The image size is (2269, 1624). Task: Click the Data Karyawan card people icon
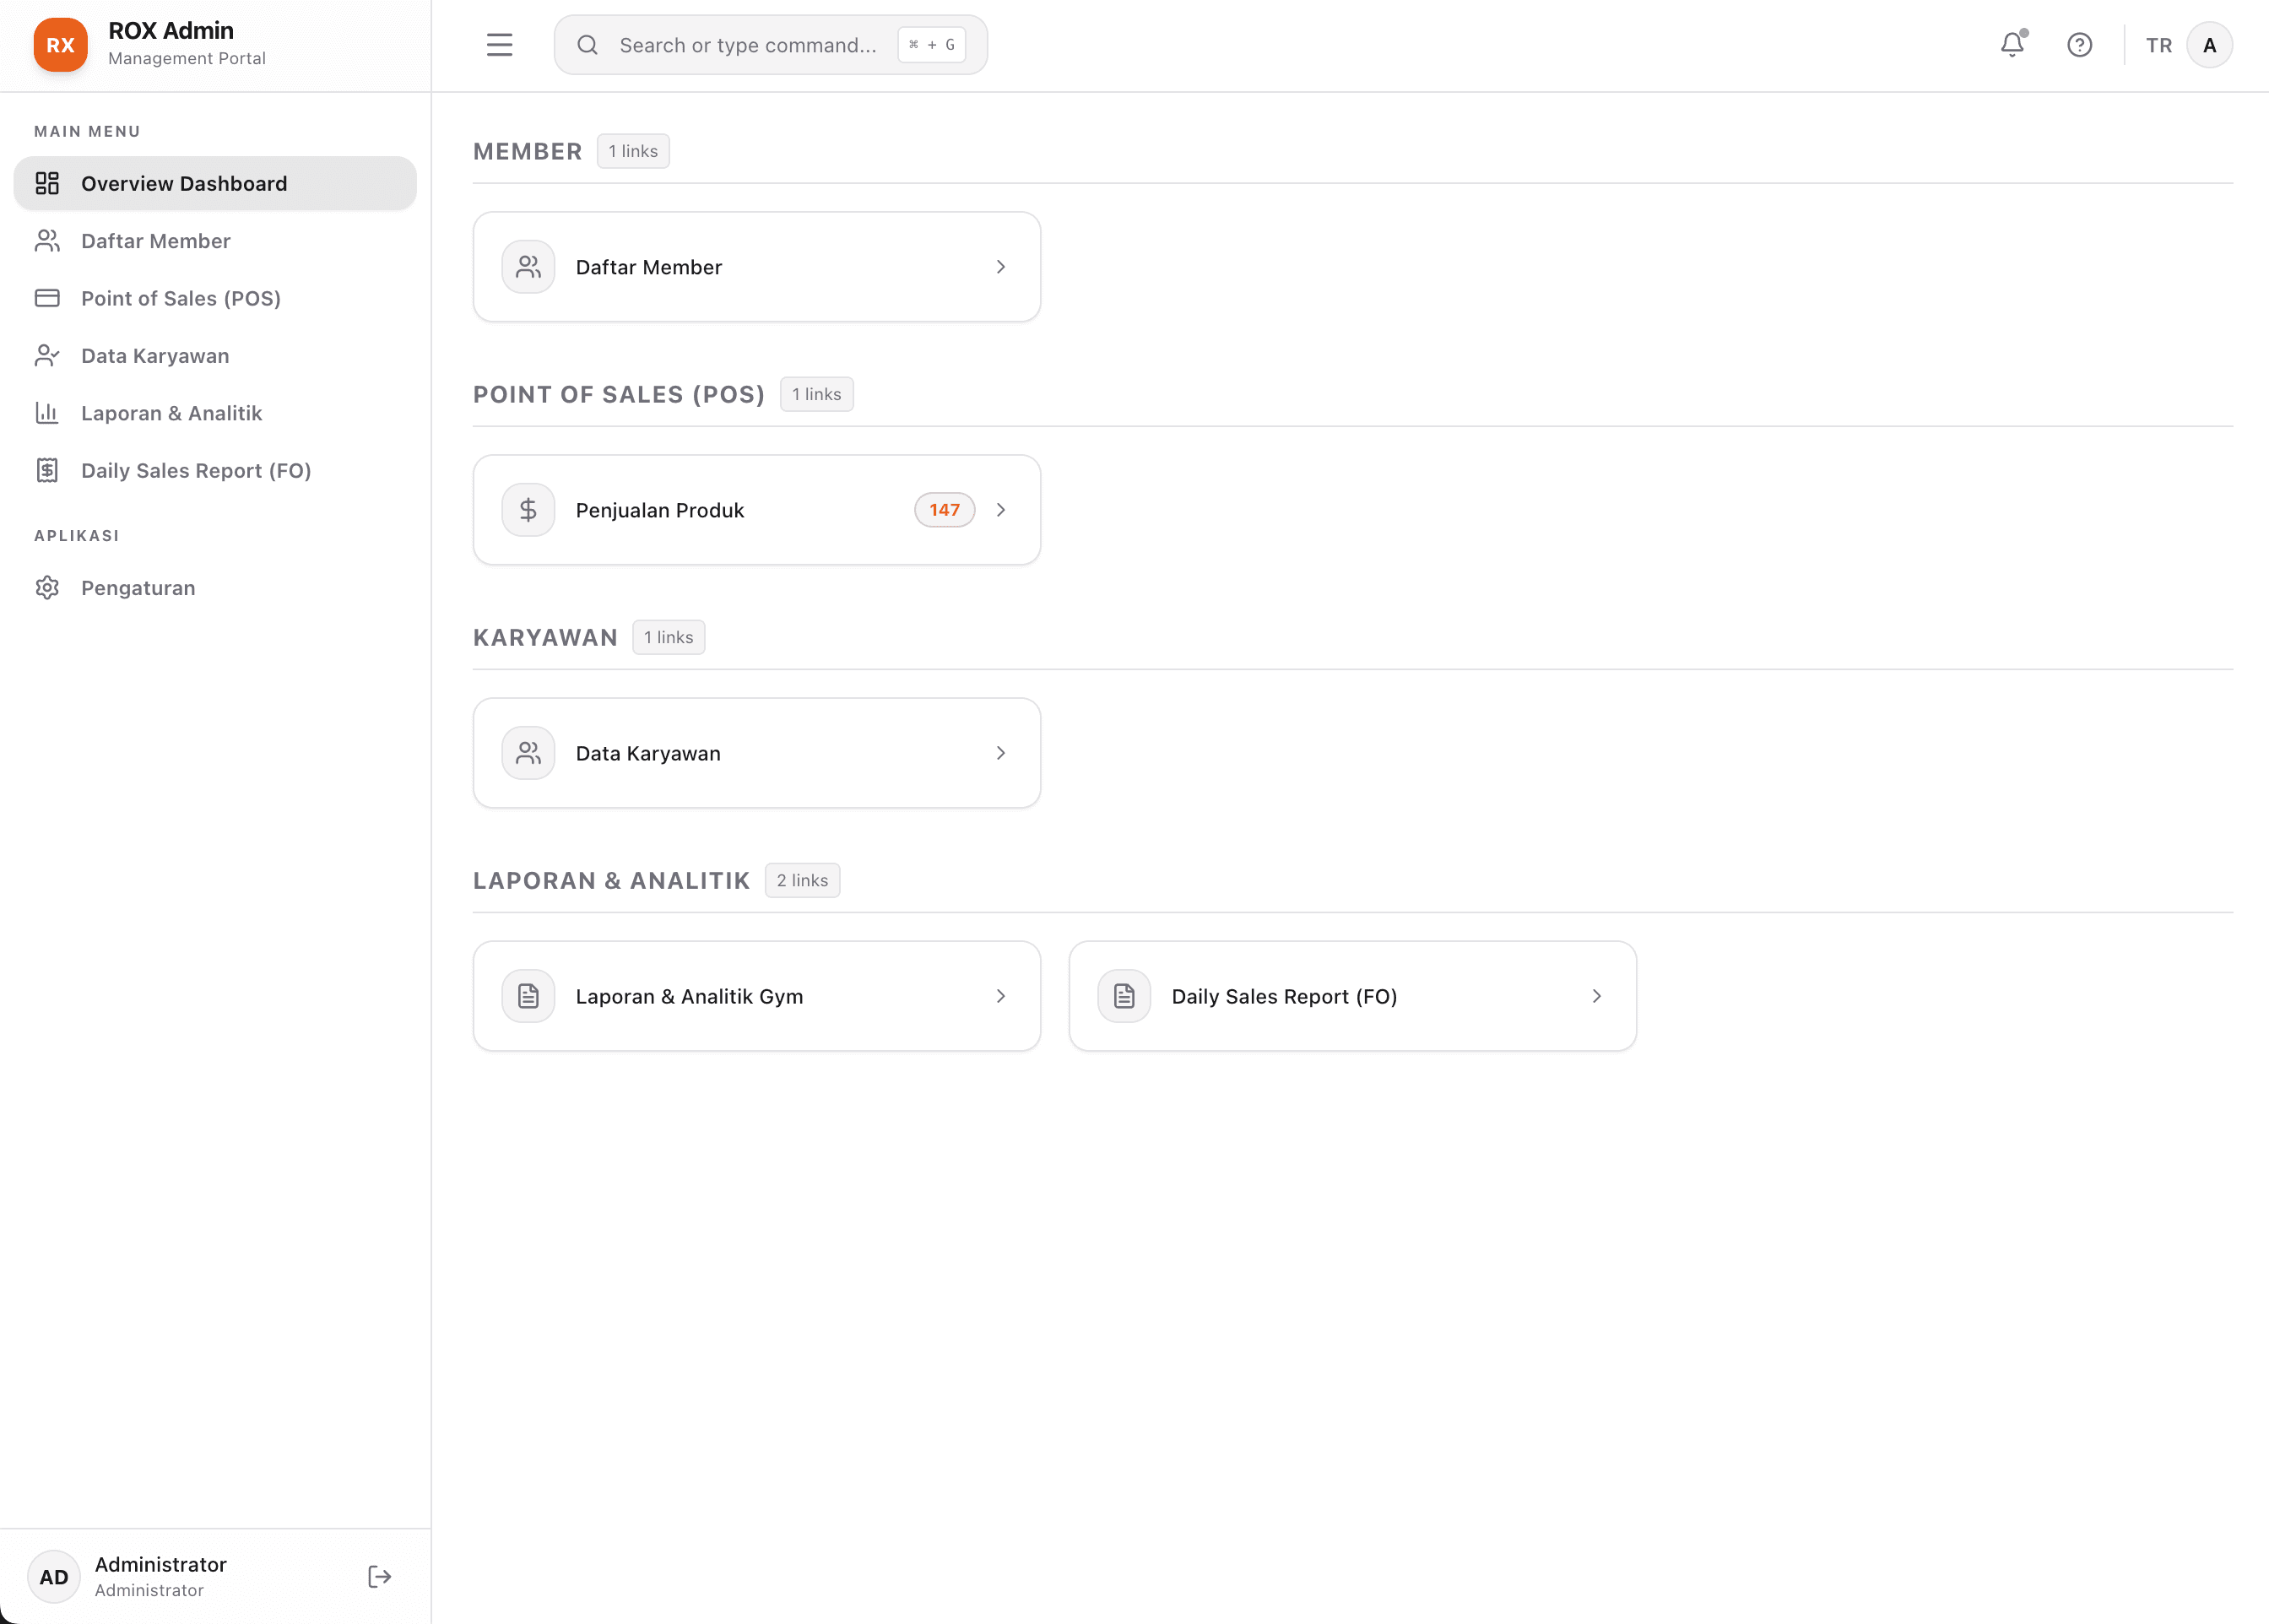click(x=528, y=753)
